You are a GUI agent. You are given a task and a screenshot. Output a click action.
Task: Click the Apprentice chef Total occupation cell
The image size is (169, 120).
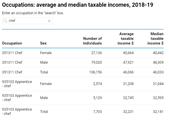[x=17, y=112]
